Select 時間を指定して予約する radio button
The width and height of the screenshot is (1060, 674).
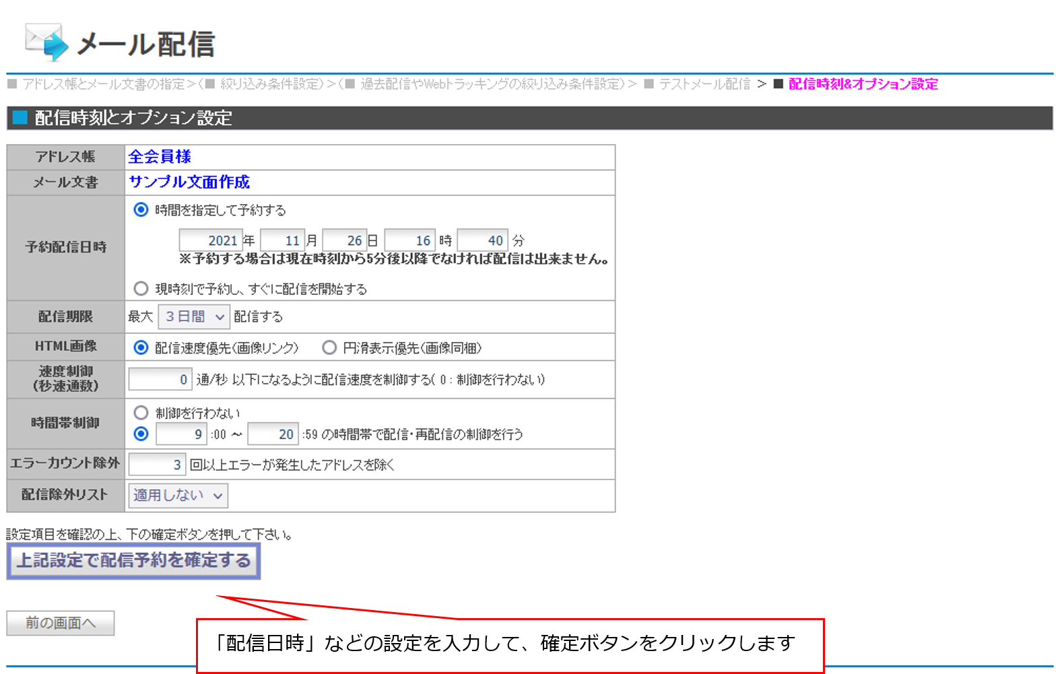point(141,210)
